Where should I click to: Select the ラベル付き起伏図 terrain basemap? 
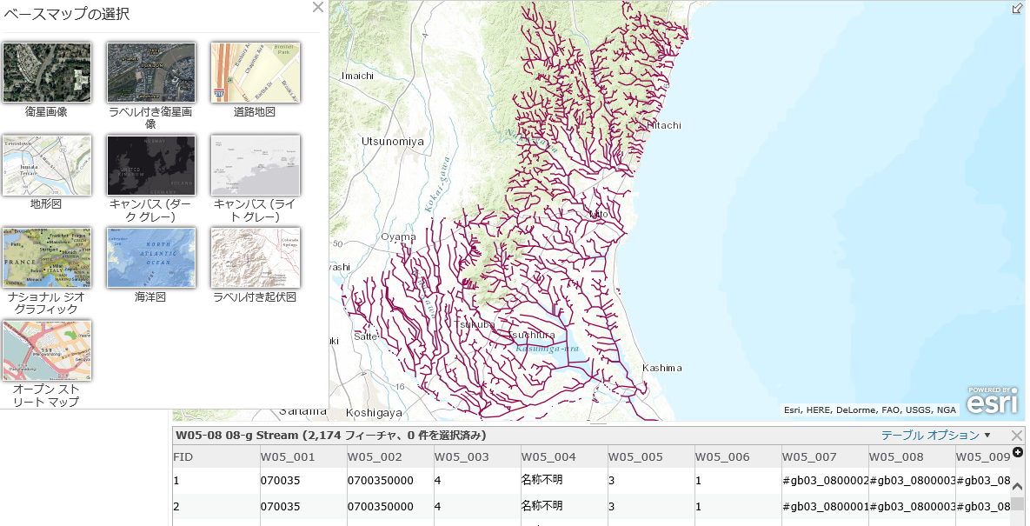pos(255,258)
